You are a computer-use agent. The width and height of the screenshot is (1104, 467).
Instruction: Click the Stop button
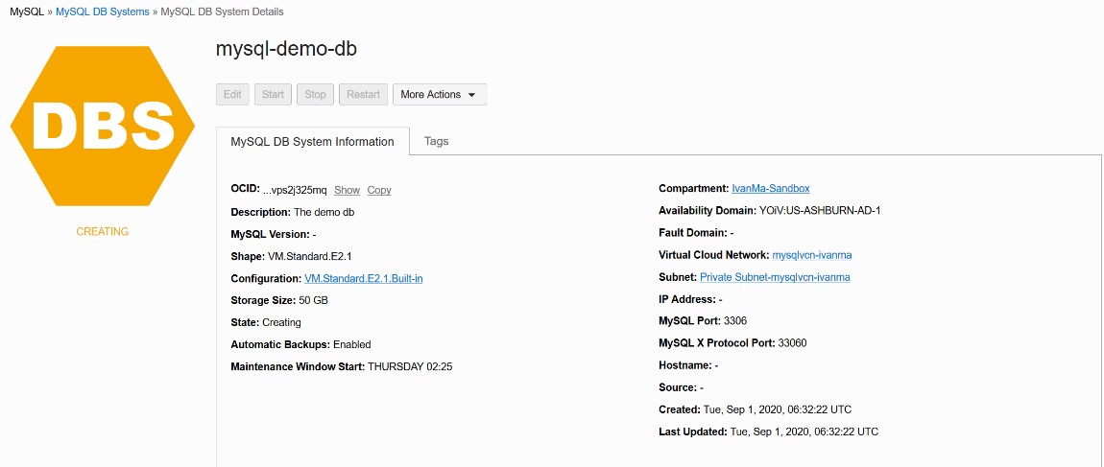coord(316,95)
